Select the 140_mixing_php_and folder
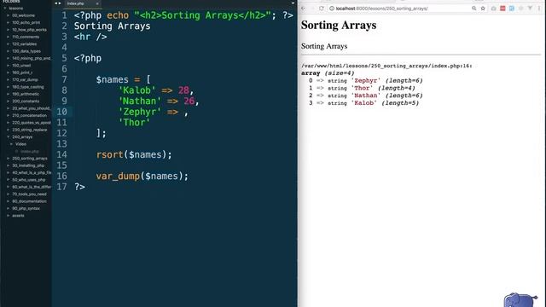 click(32, 58)
